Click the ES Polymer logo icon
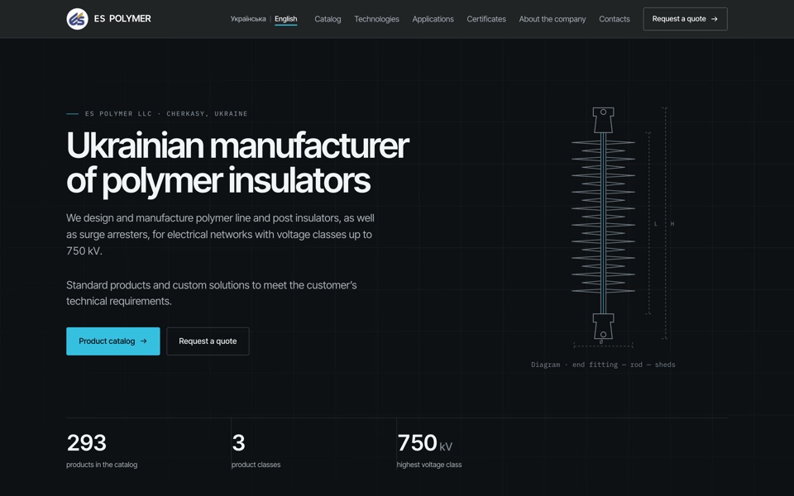The image size is (794, 496). pos(77,19)
